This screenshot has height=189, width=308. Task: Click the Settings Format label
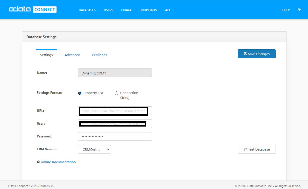pyautogui.click(x=50, y=93)
